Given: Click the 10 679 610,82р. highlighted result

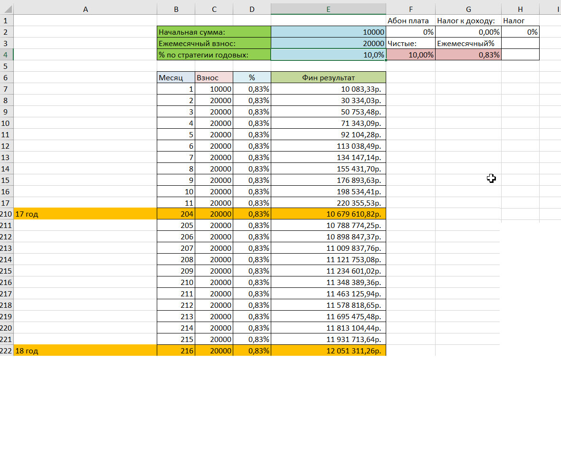Looking at the screenshot, I should (x=328, y=214).
